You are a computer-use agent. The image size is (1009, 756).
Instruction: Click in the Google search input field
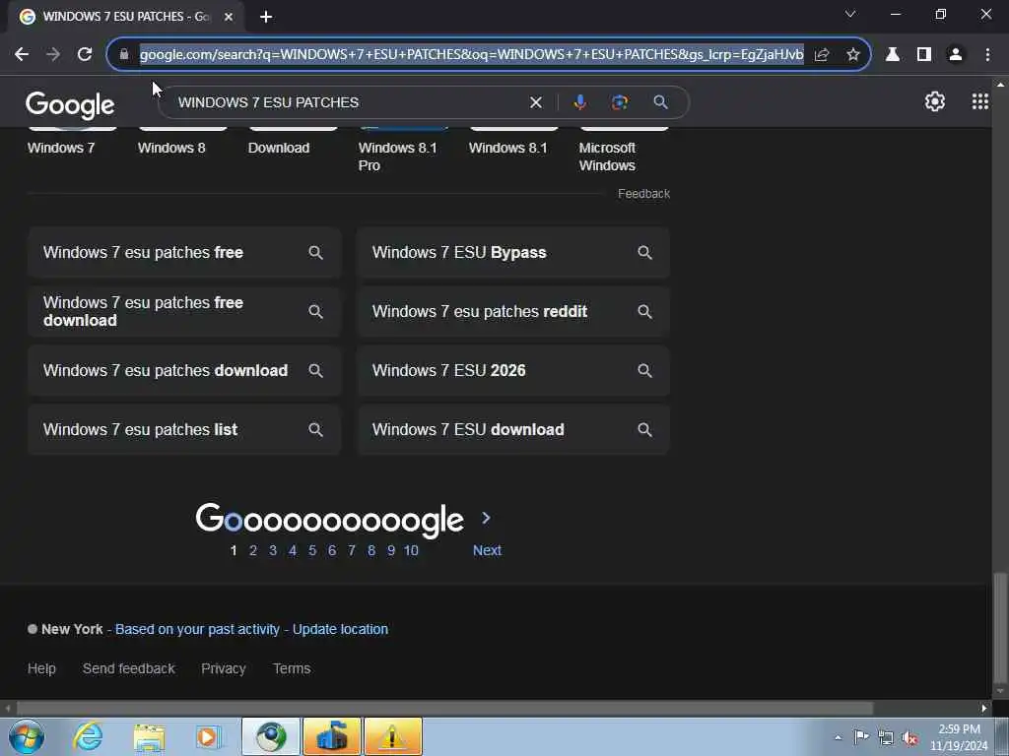coord(348,102)
